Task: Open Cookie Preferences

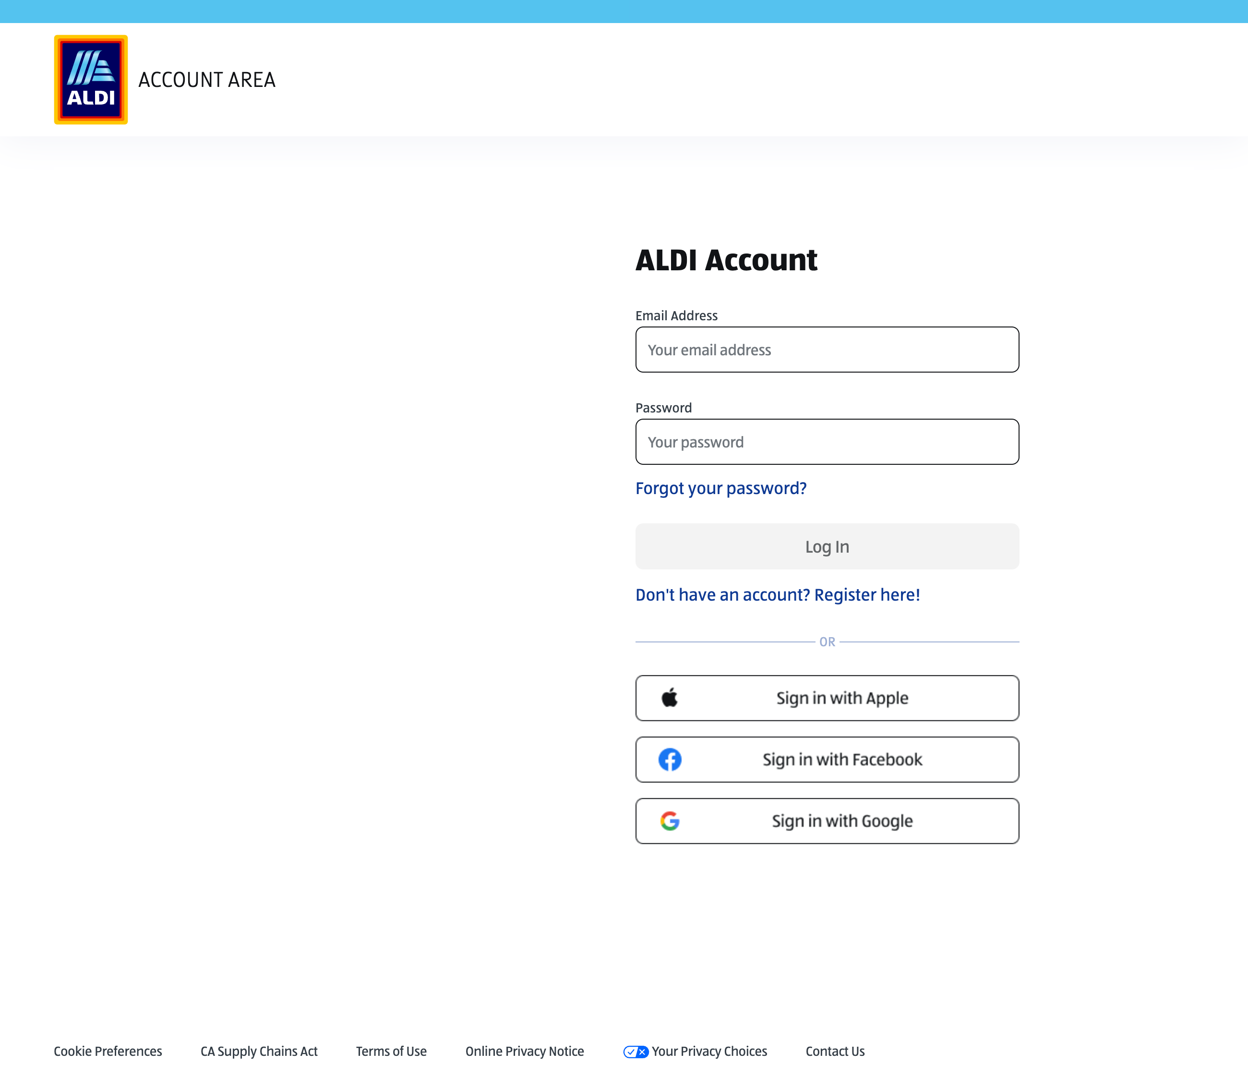Action: click(108, 1051)
